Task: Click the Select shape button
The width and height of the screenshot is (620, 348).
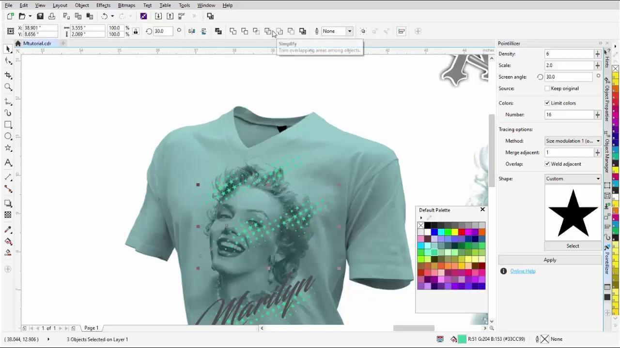Action: (573, 246)
